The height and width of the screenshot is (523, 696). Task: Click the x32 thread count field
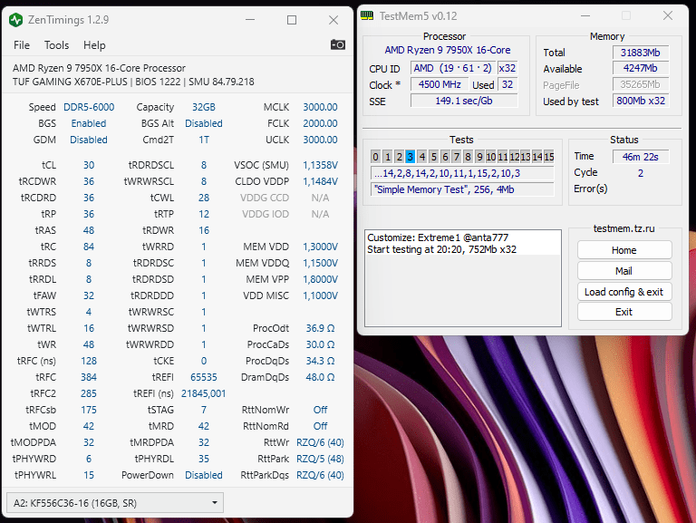(507, 68)
